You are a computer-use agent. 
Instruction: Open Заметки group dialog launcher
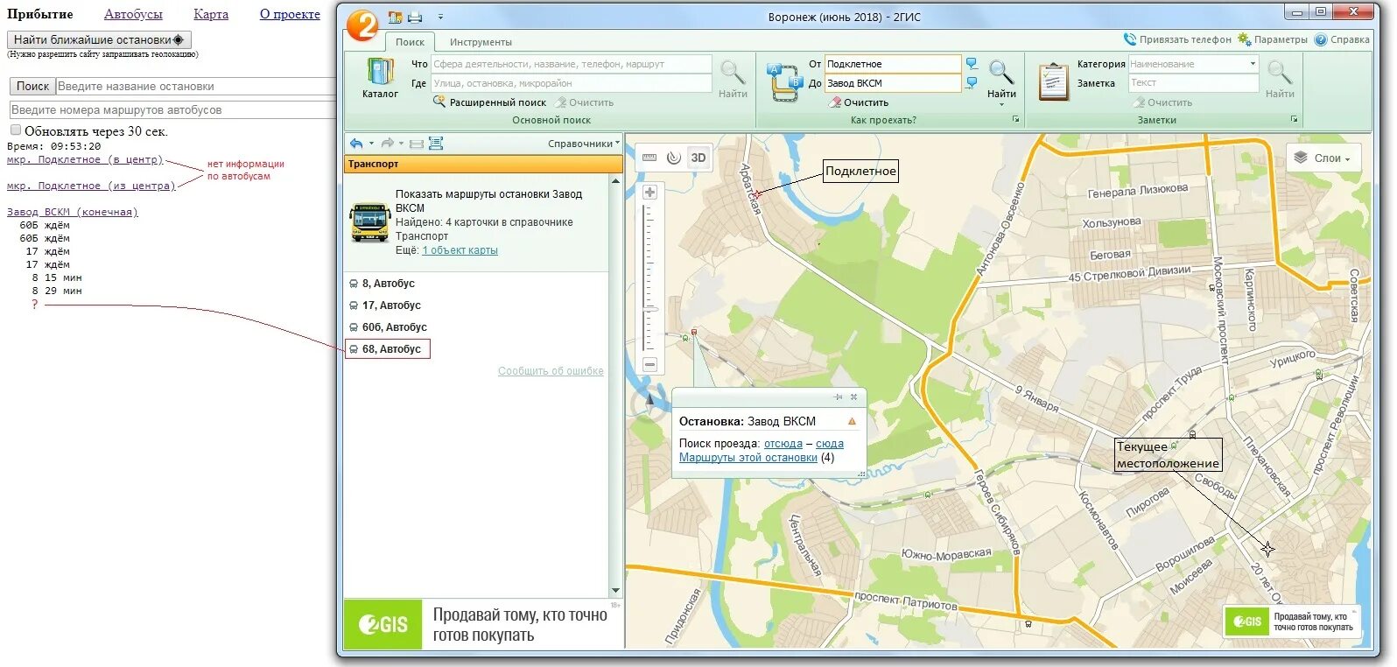pyautogui.click(x=1294, y=120)
